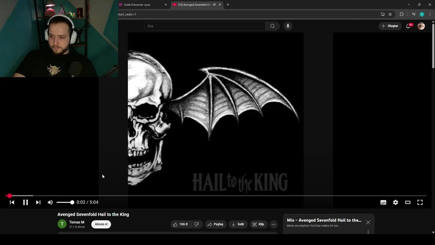Open the Oluştur create menu
435x245 pixels.
[390, 26]
